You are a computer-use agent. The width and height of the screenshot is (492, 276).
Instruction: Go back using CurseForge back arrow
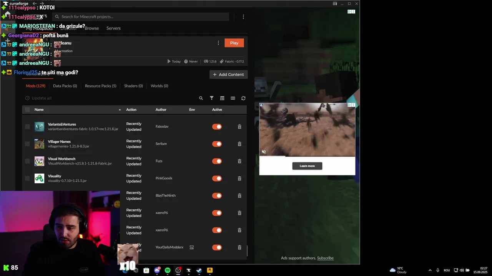(35, 3)
